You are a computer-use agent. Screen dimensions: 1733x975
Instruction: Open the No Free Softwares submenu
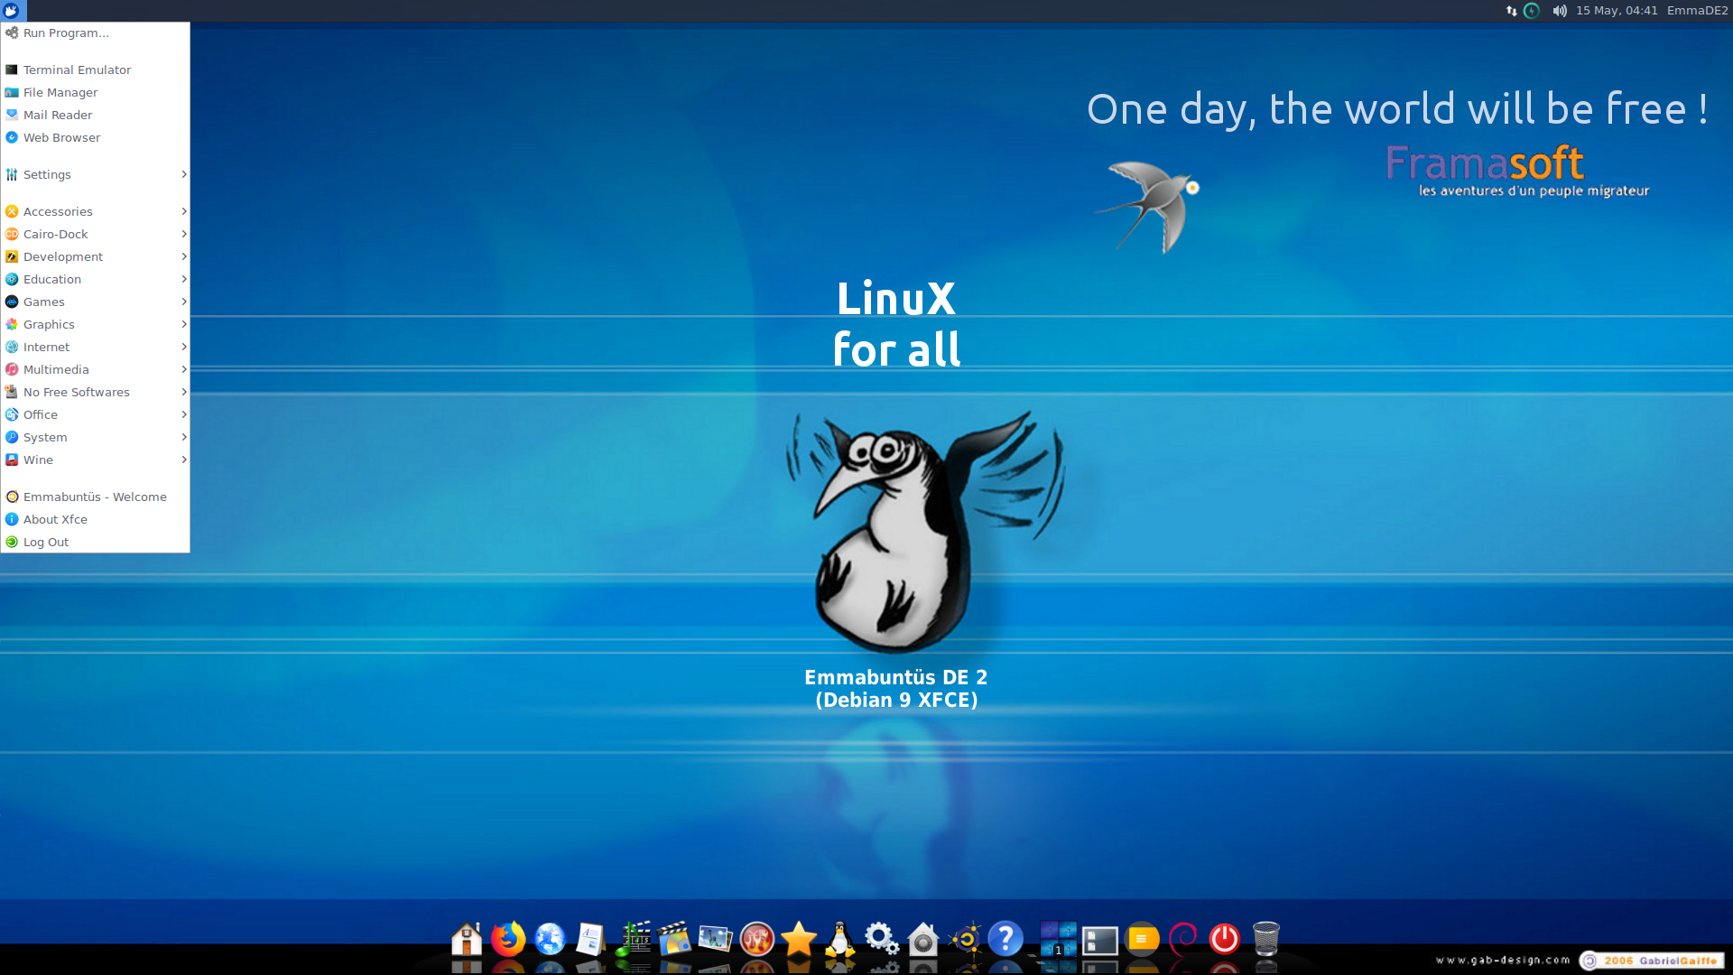95,392
